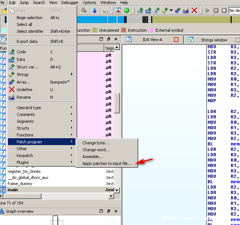
Task: Choose Change byte from Patch program submenu
Action: point(96,143)
